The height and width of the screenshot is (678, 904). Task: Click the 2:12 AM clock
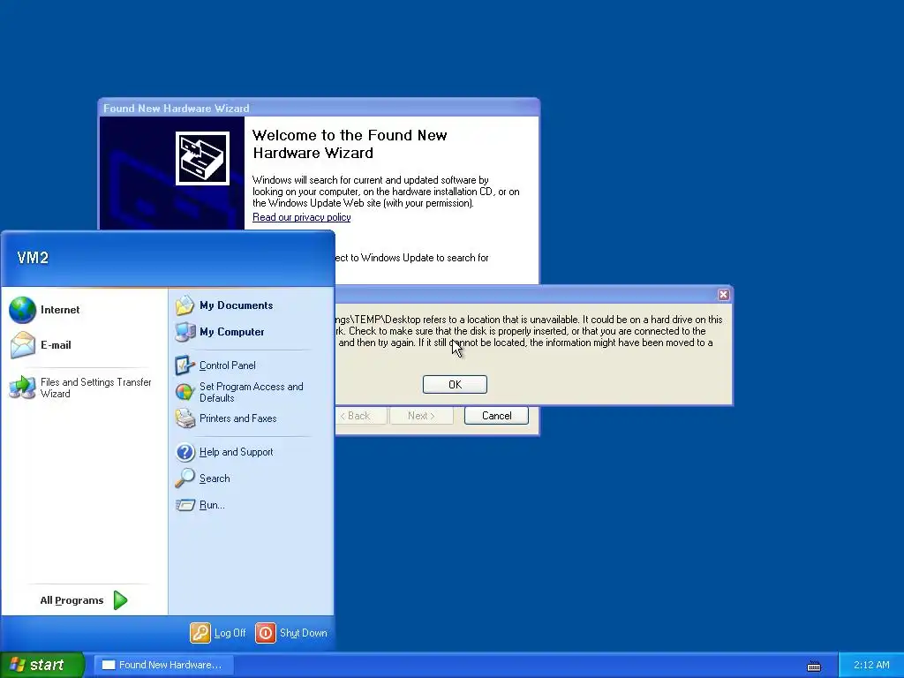click(871, 665)
